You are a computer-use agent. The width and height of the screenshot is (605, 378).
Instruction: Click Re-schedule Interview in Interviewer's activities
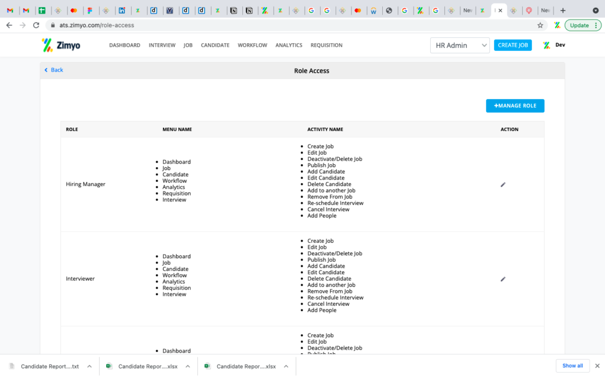tap(336, 298)
